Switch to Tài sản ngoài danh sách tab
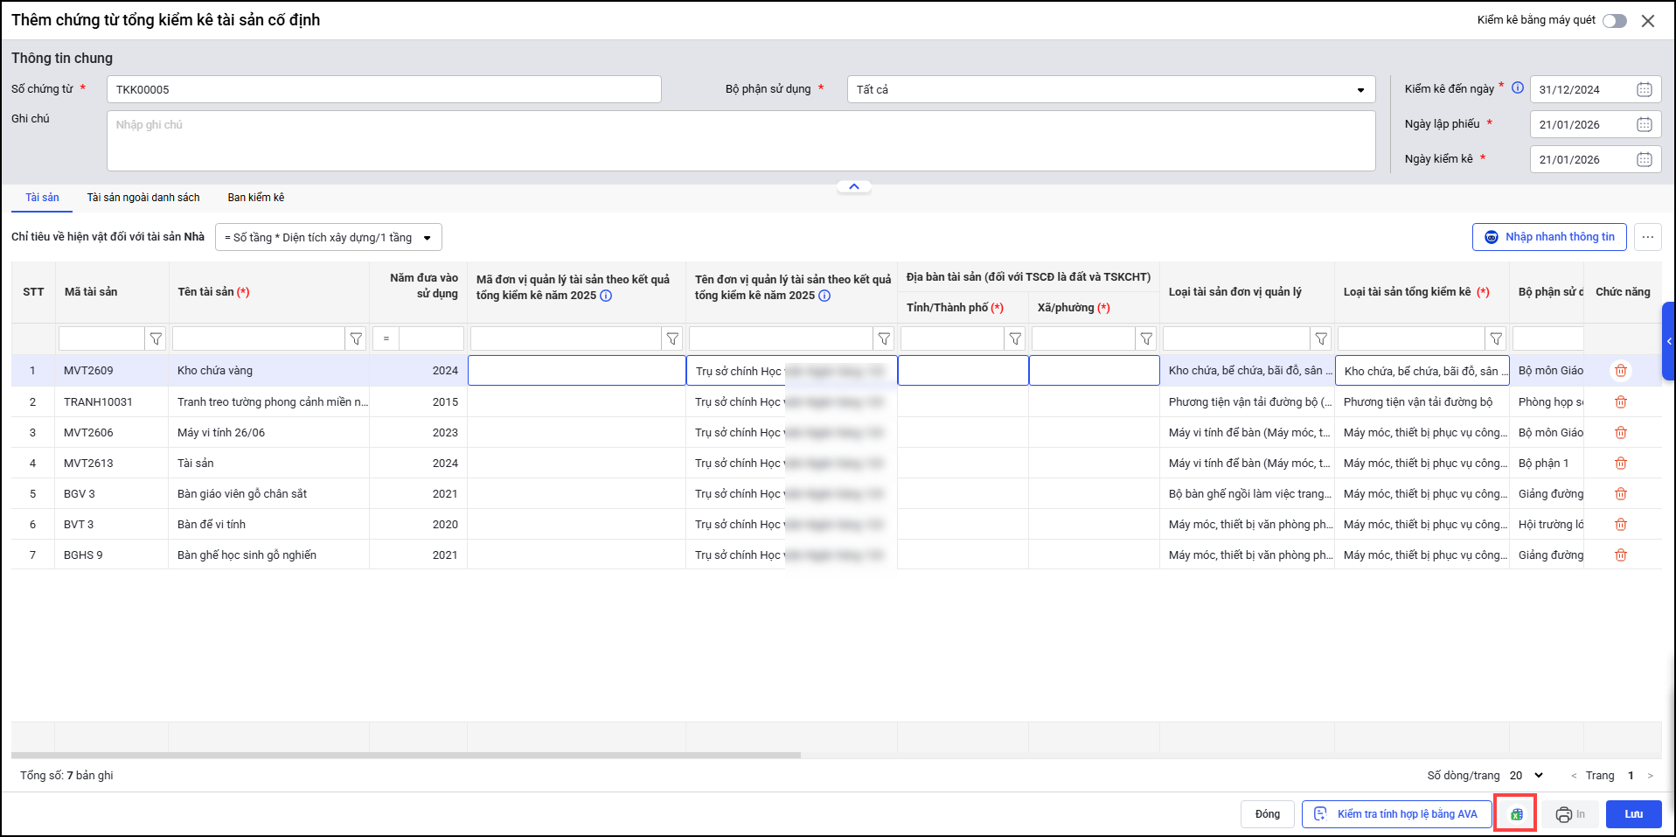Image resolution: width=1676 pixels, height=837 pixels. (143, 198)
